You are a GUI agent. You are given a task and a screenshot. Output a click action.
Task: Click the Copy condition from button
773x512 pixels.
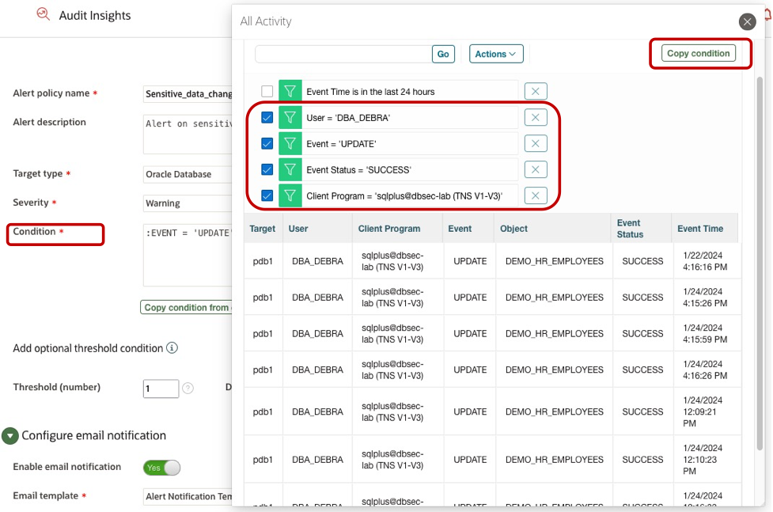(188, 308)
